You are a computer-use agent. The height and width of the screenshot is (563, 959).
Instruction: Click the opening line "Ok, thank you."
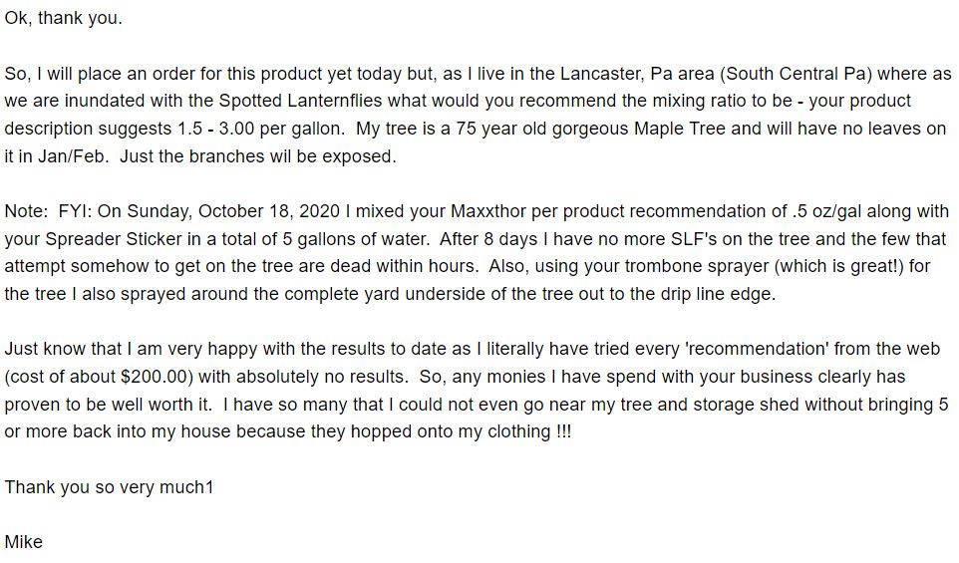point(63,18)
